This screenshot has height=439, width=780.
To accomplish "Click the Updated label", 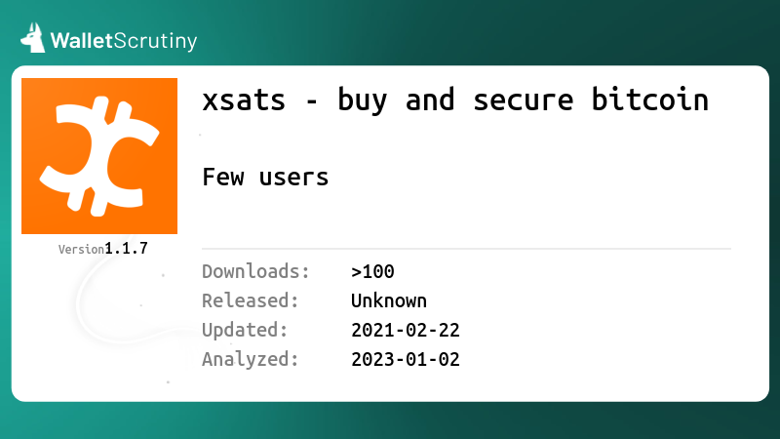I will (245, 330).
